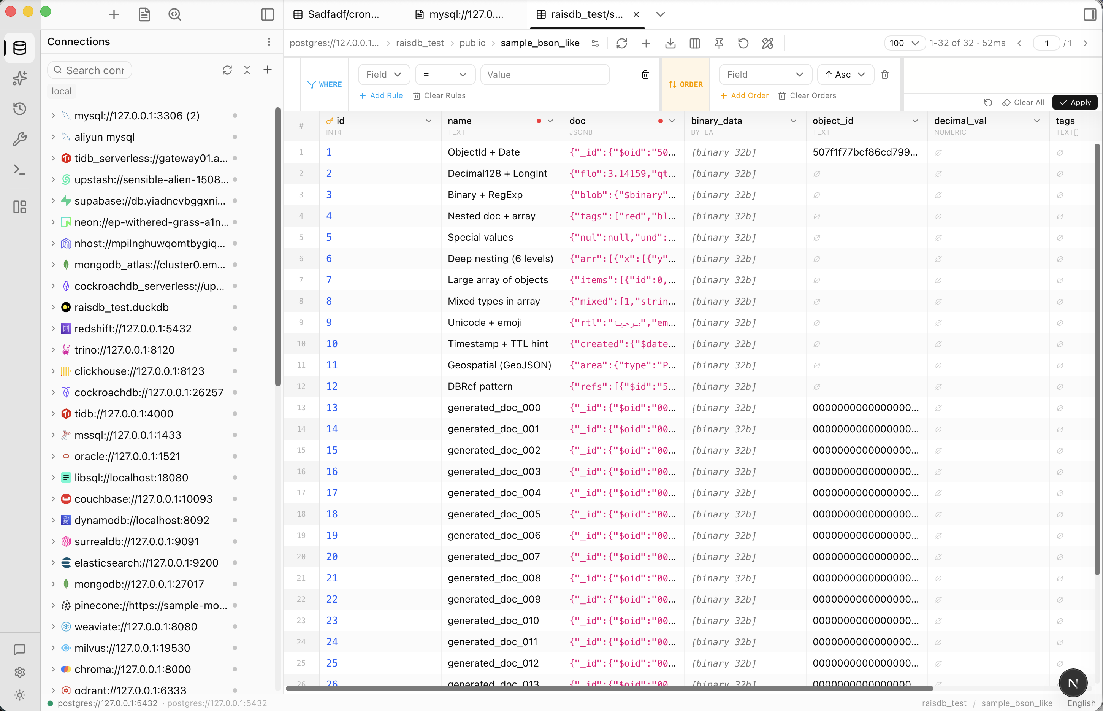
Task: Click the search database icon
Action: pos(175,15)
